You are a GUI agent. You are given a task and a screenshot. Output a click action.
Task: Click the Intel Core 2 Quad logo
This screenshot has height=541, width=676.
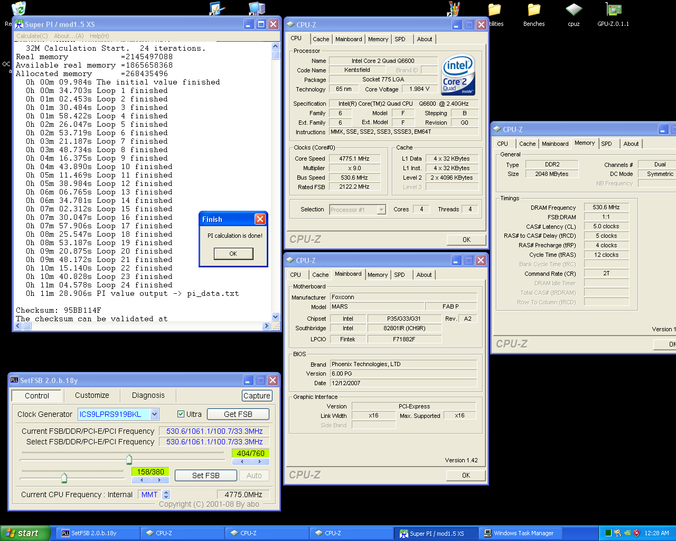click(458, 74)
